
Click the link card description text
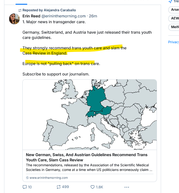pyautogui.click(x=89, y=167)
